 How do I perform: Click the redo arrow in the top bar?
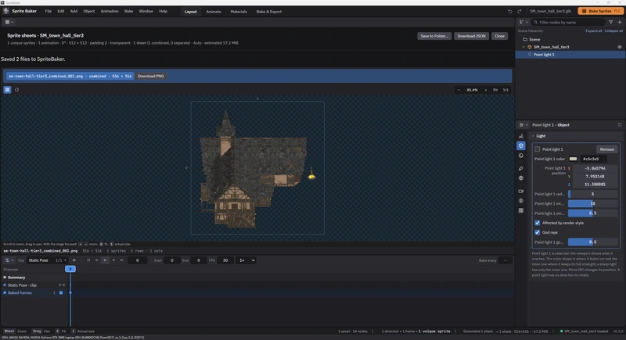tap(520, 11)
